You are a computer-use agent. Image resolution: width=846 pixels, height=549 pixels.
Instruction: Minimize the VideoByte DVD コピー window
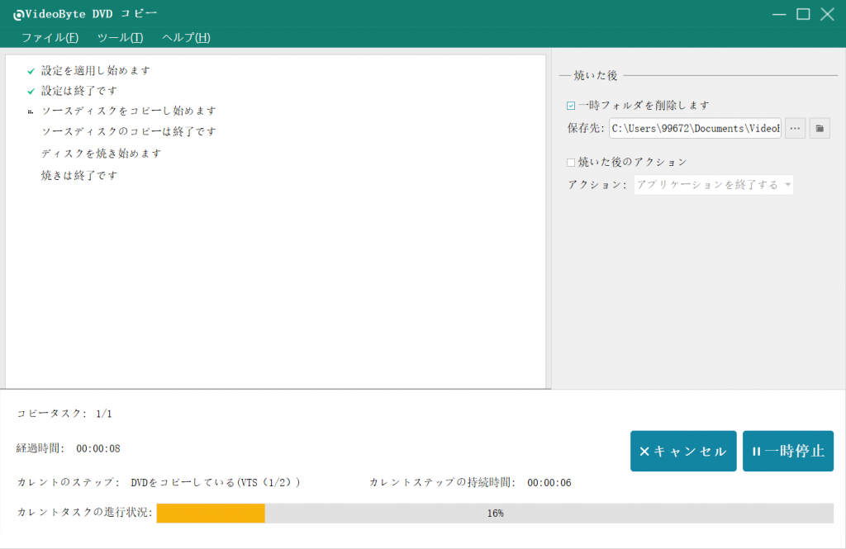(778, 14)
